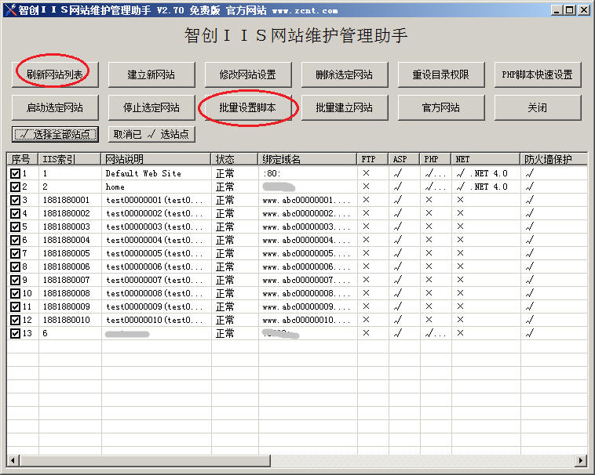Screen dimensions: 595x475
Task: Toggle checkbox in row 13
Action: [x=15, y=333]
